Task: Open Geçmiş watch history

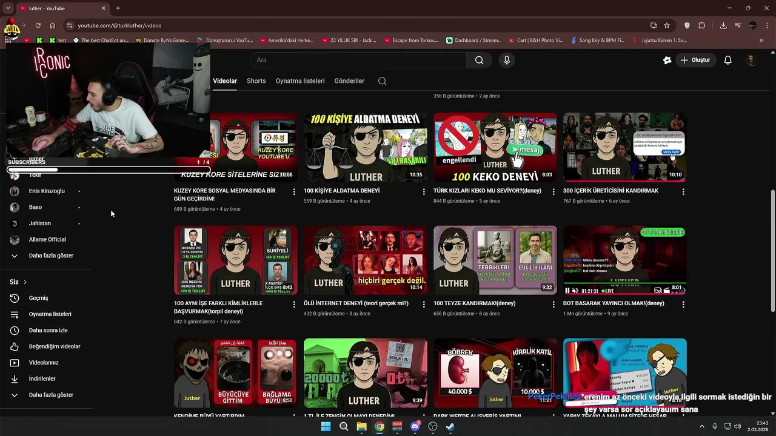Action: [38, 298]
